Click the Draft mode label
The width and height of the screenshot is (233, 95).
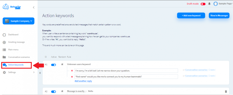tap(193, 4)
